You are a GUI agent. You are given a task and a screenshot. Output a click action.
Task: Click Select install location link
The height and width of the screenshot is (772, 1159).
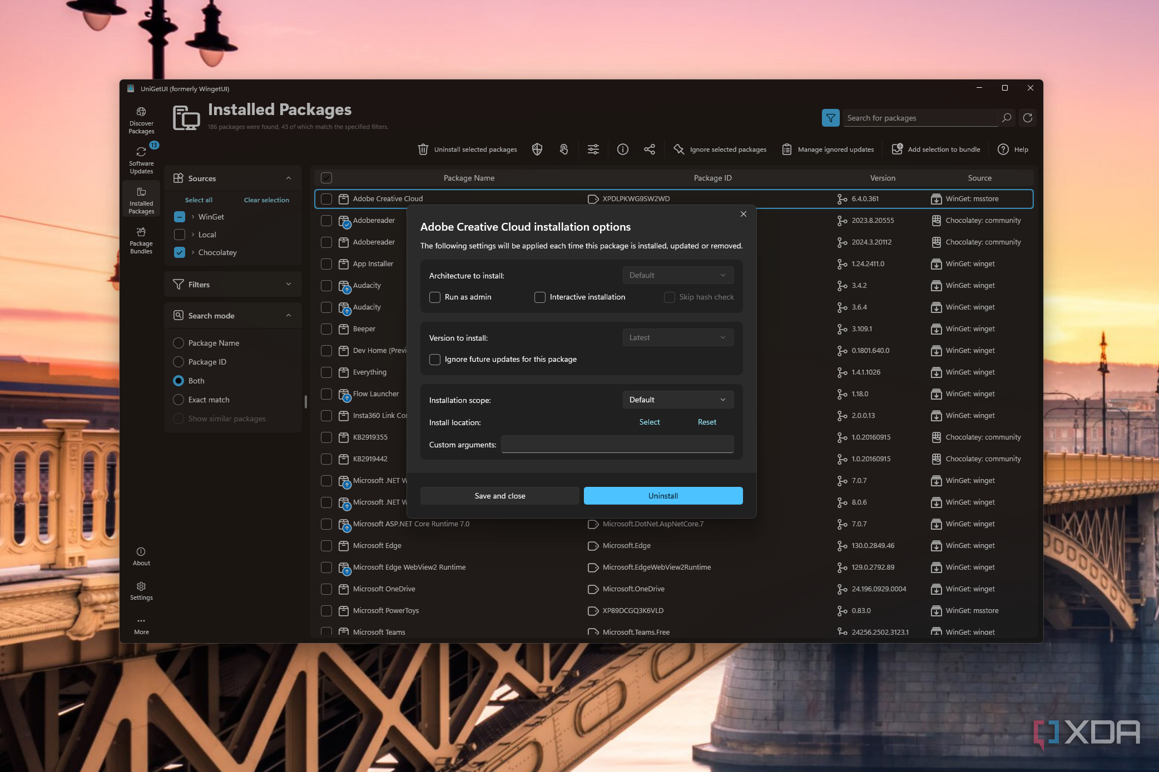[650, 422]
